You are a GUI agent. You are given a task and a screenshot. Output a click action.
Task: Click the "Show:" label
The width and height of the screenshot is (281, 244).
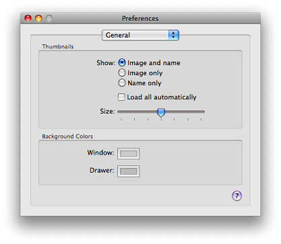(106, 63)
